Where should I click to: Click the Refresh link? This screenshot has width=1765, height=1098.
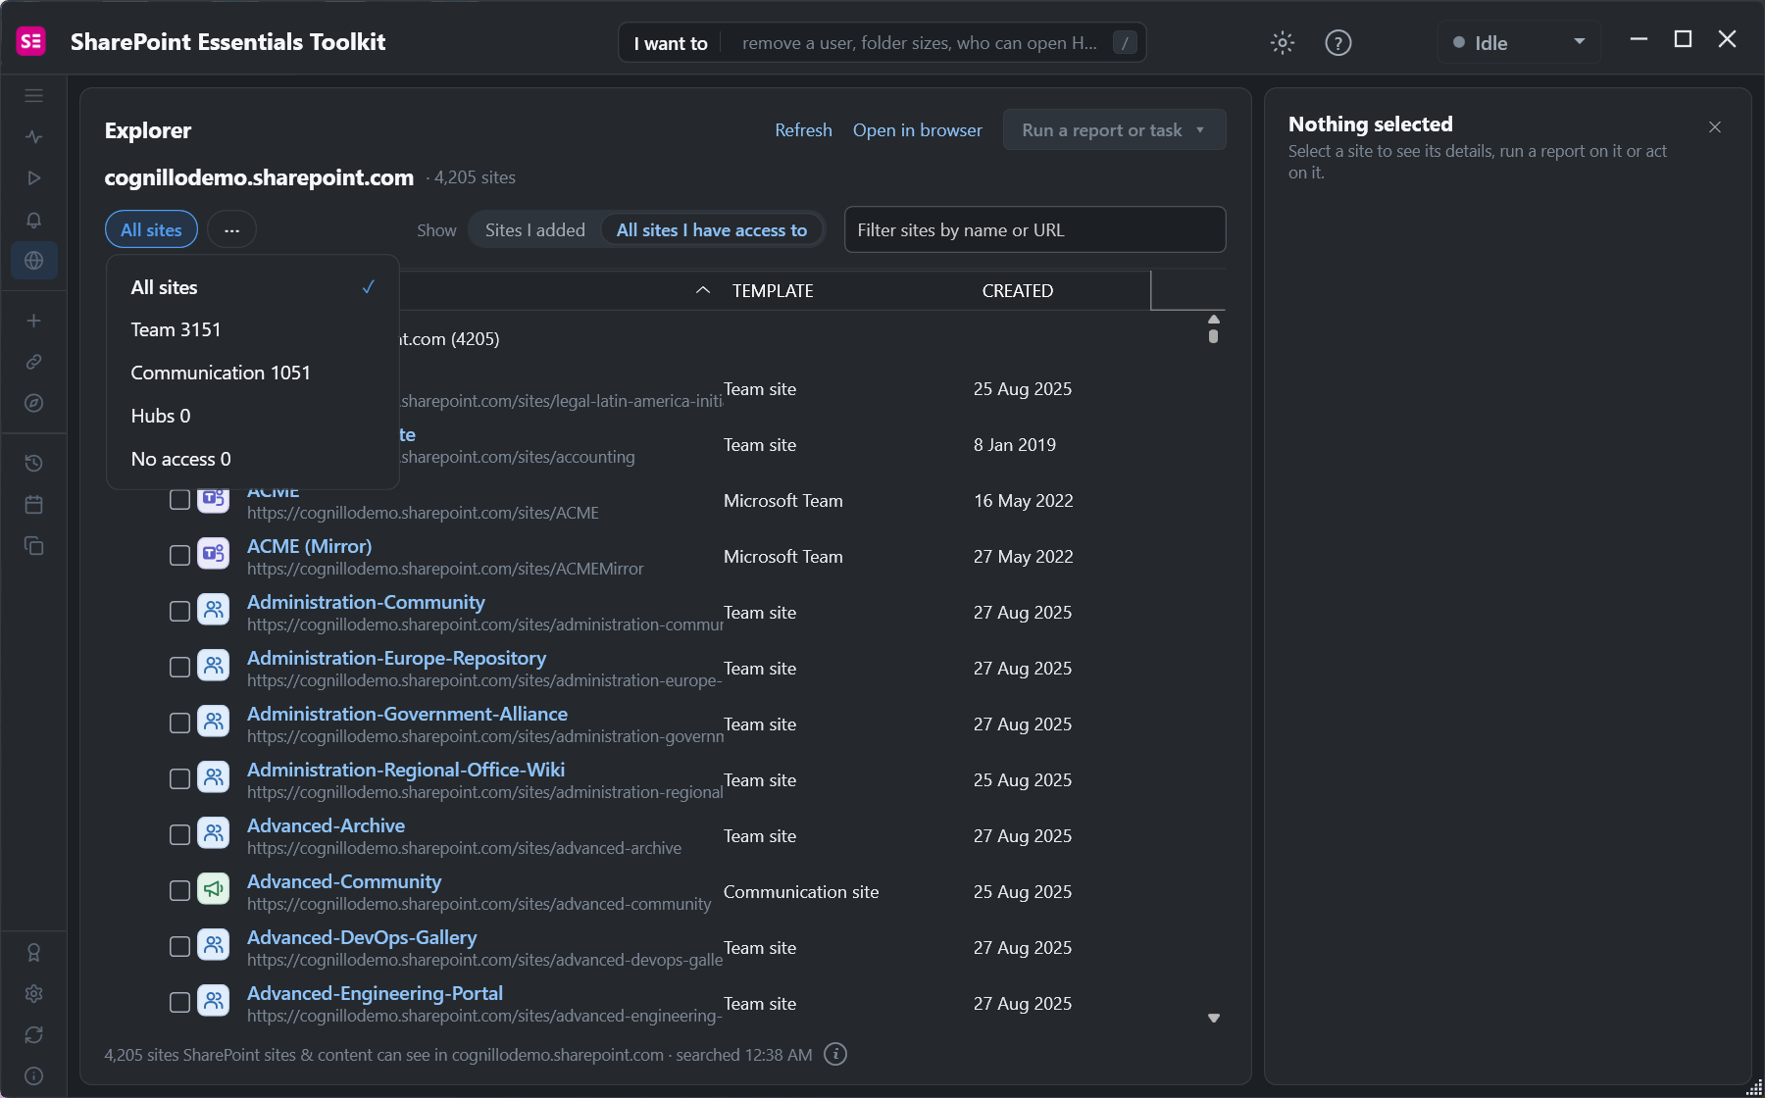pyautogui.click(x=803, y=130)
